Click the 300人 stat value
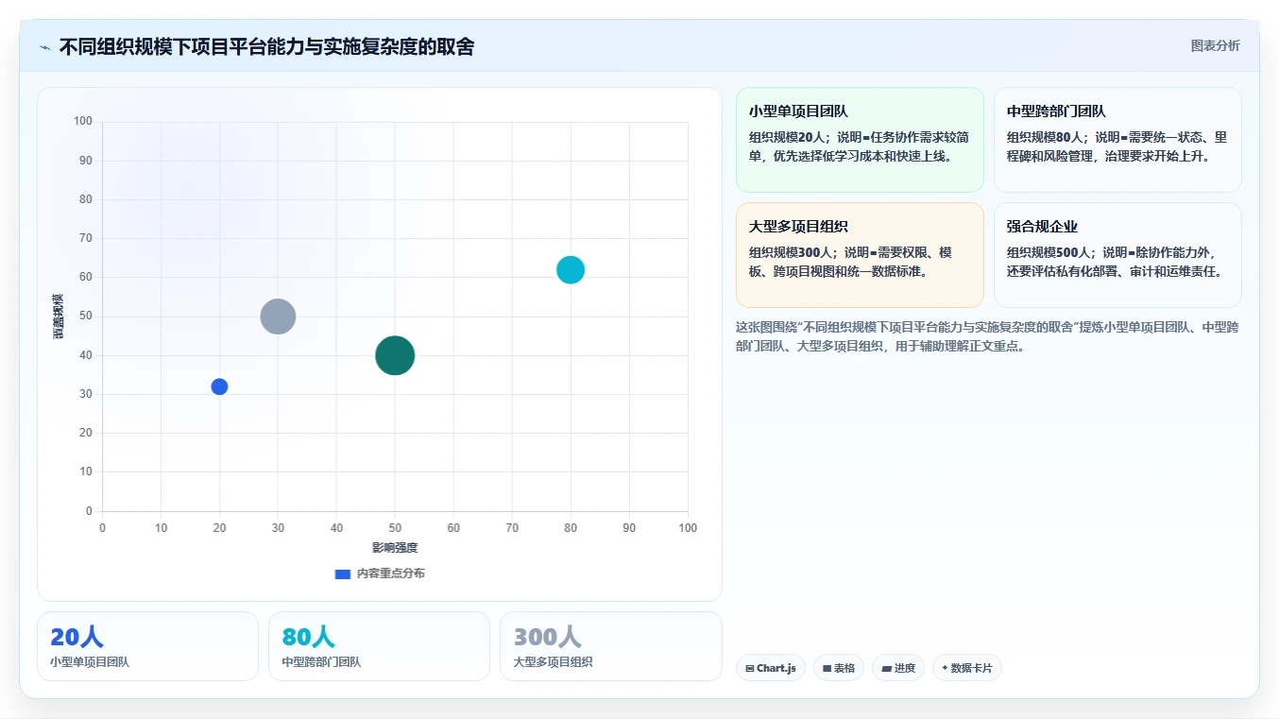 point(547,638)
